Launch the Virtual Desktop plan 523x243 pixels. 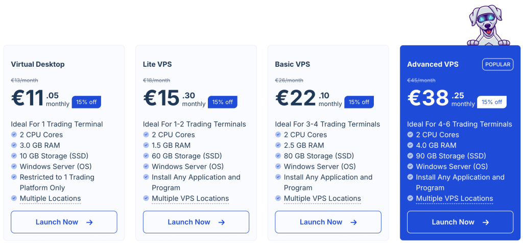point(64,222)
